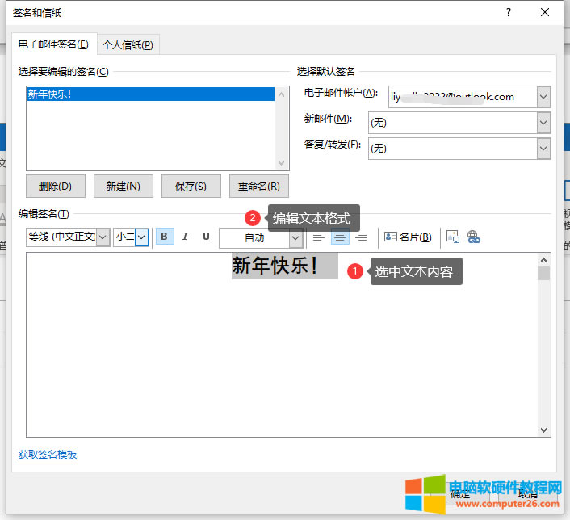Align signature text left

319,237
